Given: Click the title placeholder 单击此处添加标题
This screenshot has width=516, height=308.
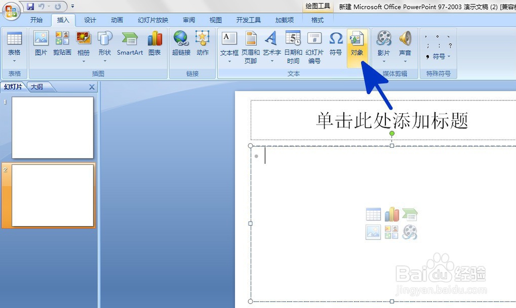Looking at the screenshot, I should (x=392, y=121).
